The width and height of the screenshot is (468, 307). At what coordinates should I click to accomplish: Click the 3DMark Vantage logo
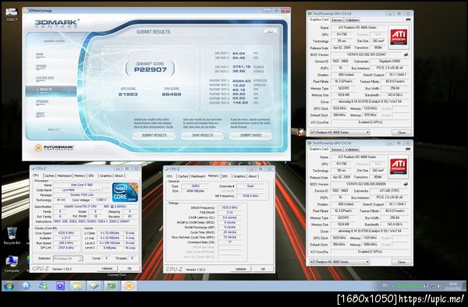57,23
